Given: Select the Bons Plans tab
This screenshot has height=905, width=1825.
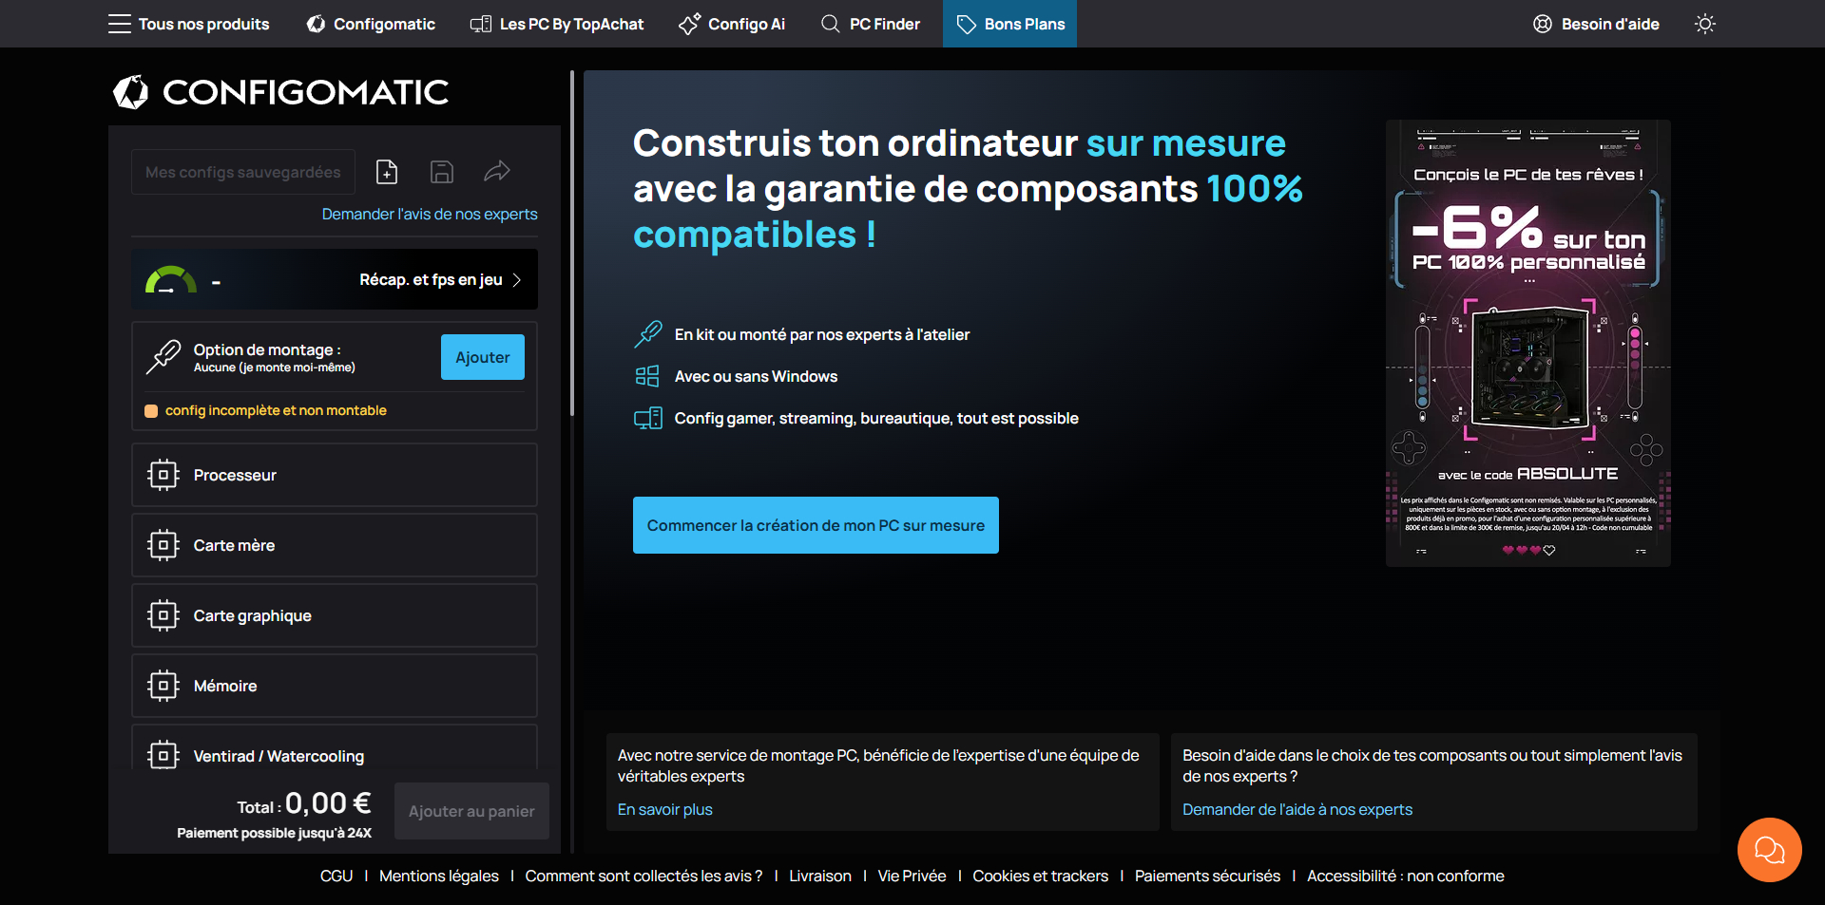Looking at the screenshot, I should [x=1009, y=24].
